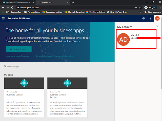
Task: Bookmark this page with the star
Action: tap(140, 8)
